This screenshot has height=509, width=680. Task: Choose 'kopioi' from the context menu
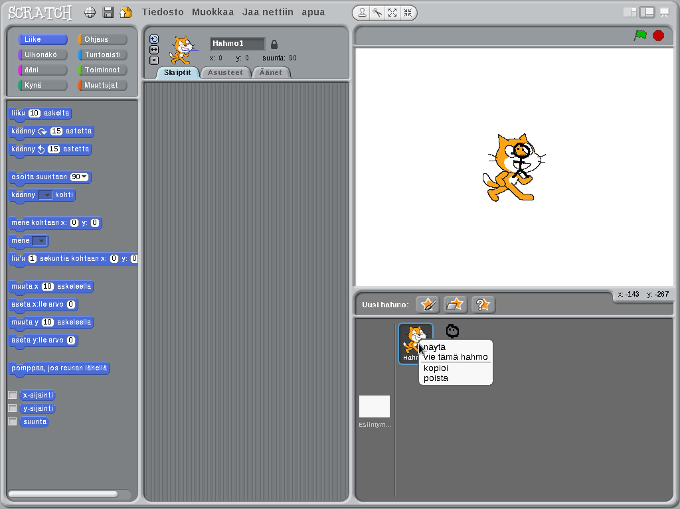(x=436, y=368)
